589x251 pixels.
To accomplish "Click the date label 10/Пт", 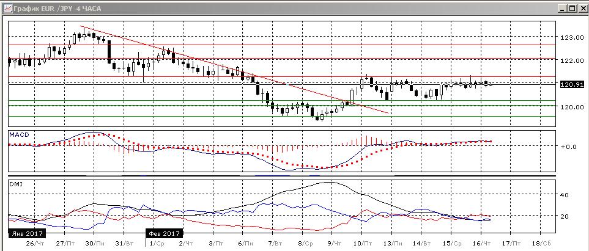I will tap(364, 243).
